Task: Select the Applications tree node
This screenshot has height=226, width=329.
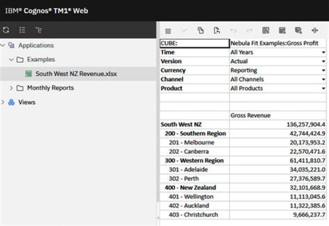Action: (36, 45)
